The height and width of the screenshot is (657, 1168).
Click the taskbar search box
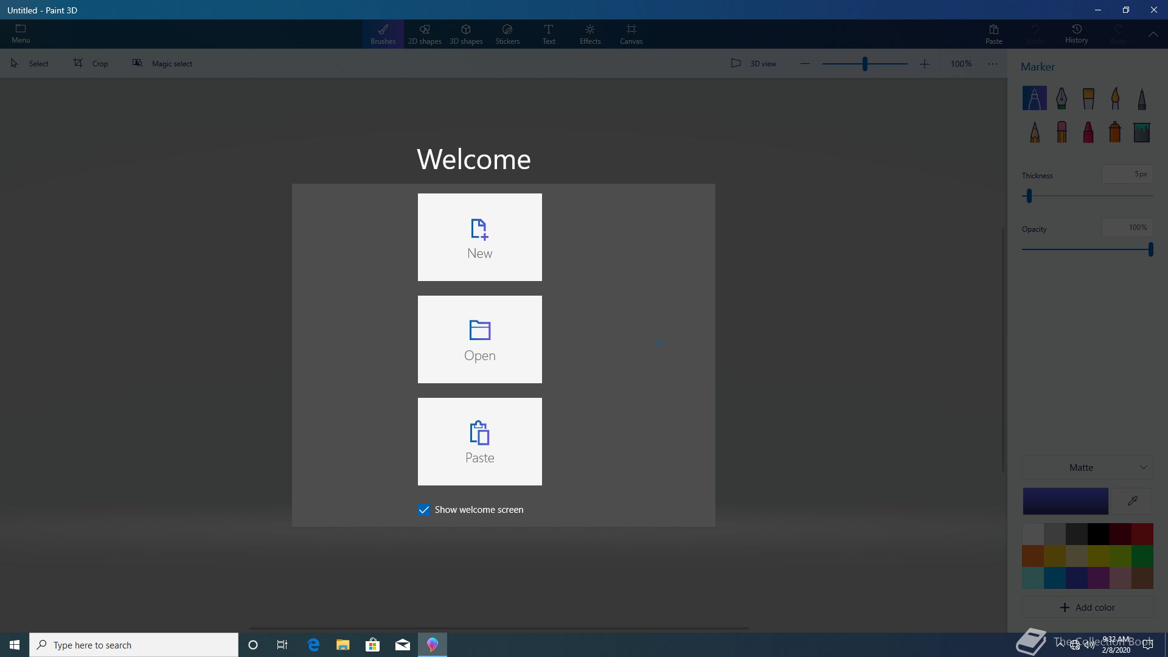[134, 645]
